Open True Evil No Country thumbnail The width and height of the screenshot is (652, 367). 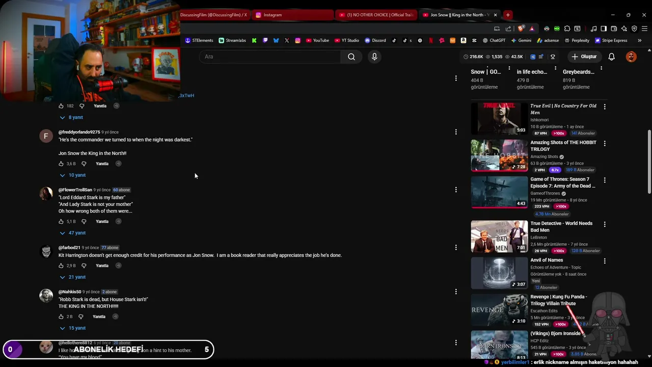(x=499, y=119)
